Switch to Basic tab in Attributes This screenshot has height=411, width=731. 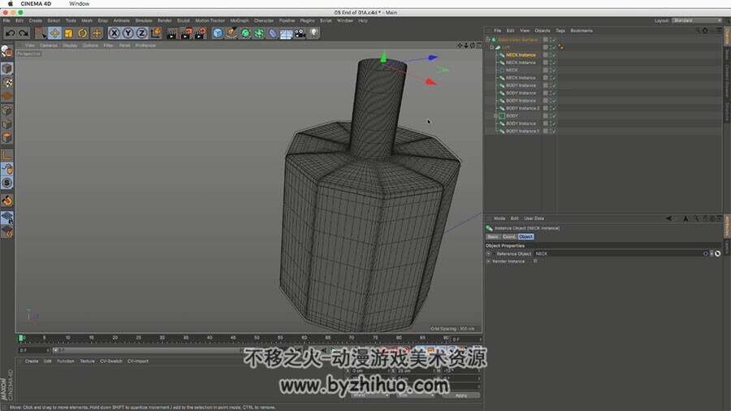pos(493,236)
